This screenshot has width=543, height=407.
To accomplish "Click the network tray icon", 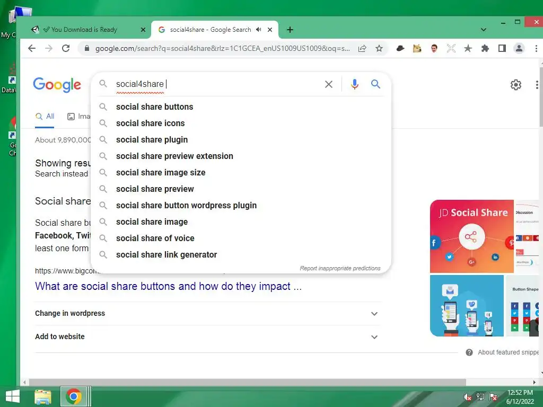I will point(480,397).
